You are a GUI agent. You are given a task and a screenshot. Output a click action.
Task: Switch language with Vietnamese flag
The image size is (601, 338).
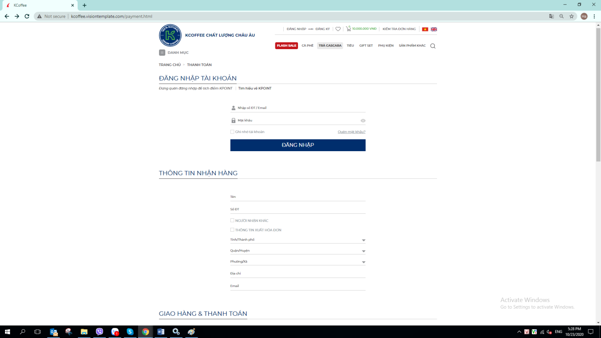tap(425, 29)
